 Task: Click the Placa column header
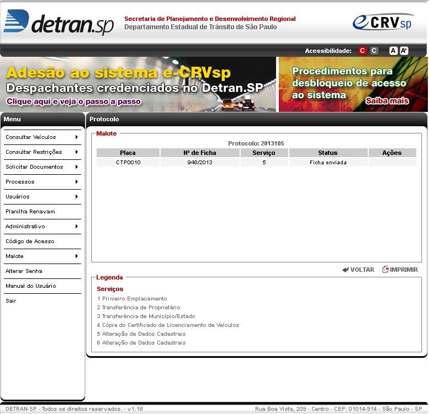(128, 153)
